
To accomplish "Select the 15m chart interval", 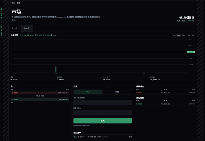I will pos(184,35).
